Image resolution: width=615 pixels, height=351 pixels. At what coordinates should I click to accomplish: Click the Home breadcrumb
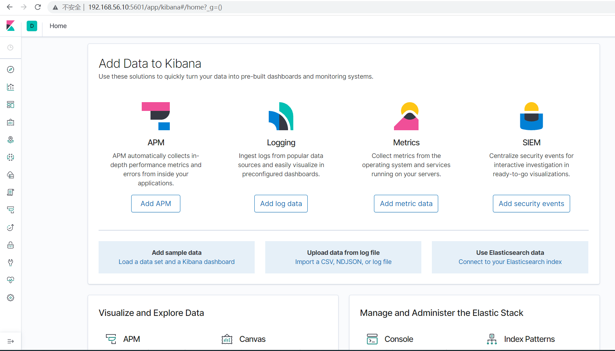pos(58,26)
